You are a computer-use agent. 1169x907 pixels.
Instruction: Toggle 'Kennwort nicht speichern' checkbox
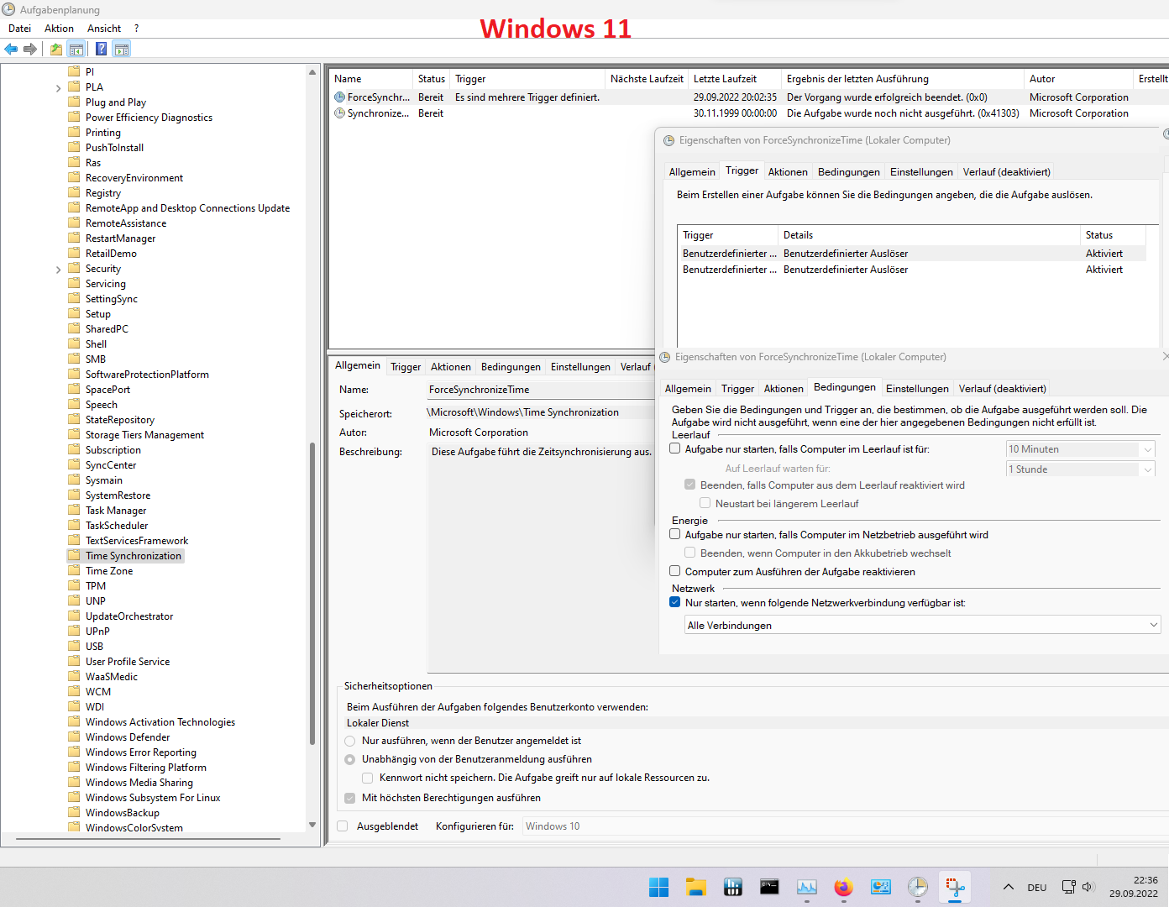coord(367,778)
